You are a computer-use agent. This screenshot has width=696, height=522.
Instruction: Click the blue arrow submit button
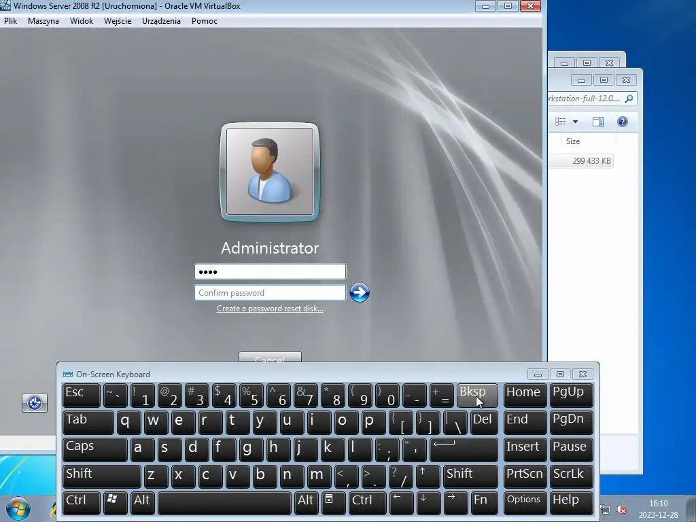click(359, 292)
